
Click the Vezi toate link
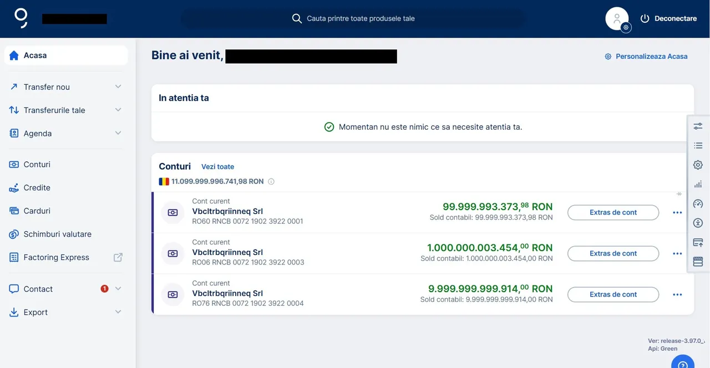click(217, 167)
